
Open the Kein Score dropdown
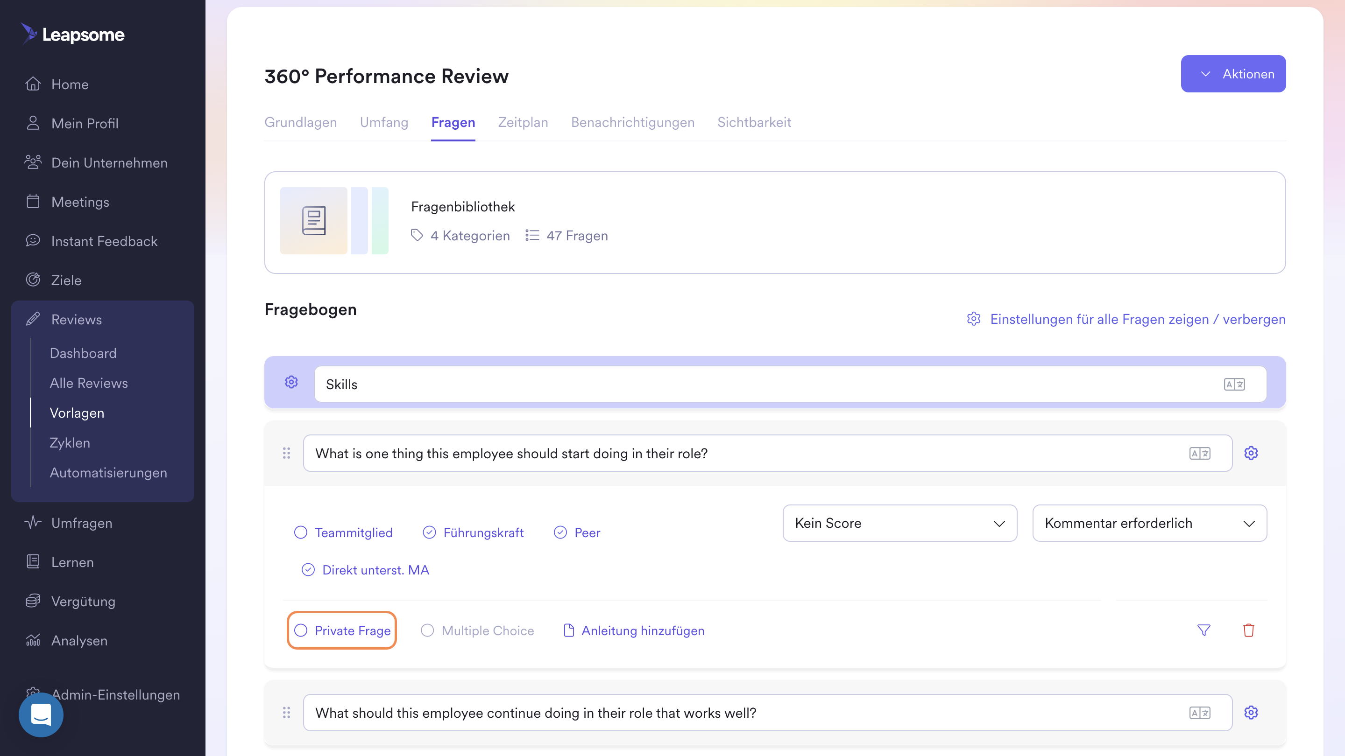pos(899,523)
